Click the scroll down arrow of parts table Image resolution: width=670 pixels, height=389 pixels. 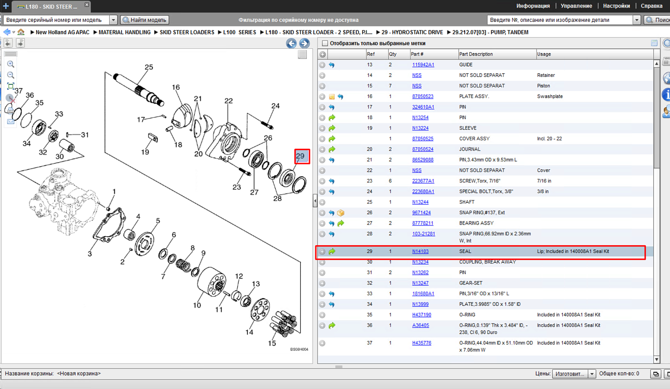point(657,360)
